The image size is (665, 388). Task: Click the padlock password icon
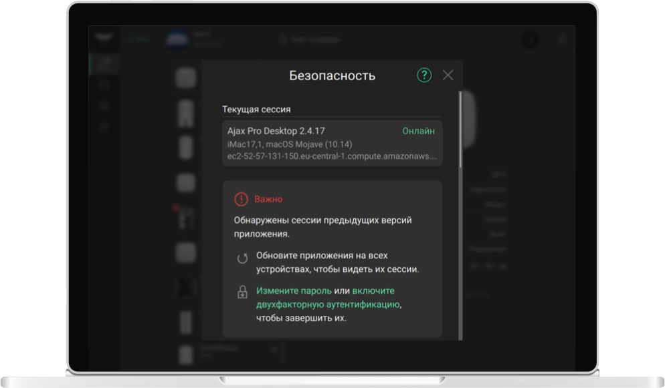pyautogui.click(x=242, y=293)
